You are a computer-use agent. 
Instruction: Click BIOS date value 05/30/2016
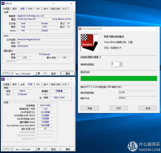click(x=23, y=46)
